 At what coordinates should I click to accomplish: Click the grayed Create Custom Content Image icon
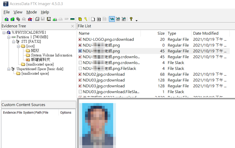pyautogui.click(x=61, y=19)
